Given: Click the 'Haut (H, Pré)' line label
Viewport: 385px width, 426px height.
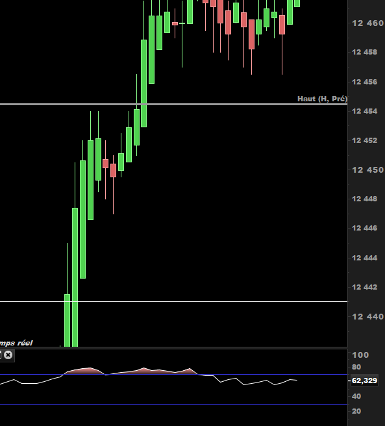Looking at the screenshot, I should (322, 99).
